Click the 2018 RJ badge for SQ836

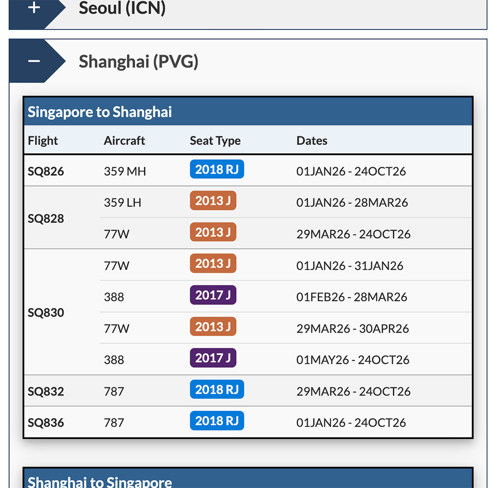(217, 421)
